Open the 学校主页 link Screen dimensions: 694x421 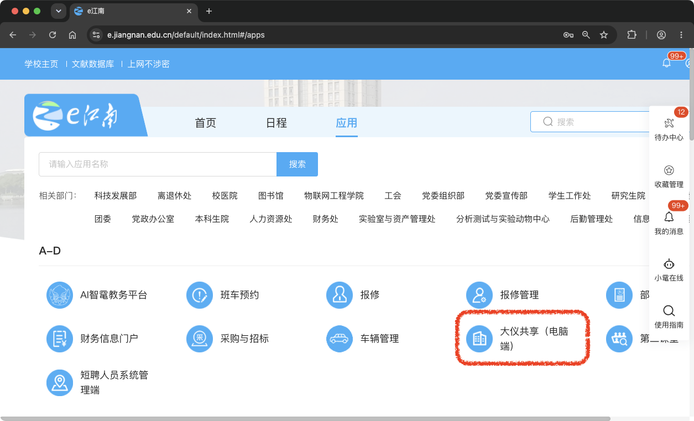[41, 64]
